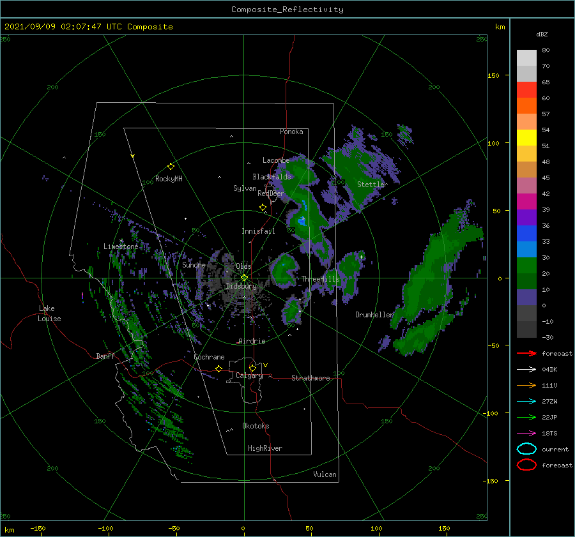Click the Okotoks town label

tap(256, 426)
